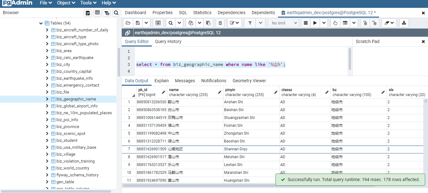
Task: Click the connection status icon
Action: point(127,33)
